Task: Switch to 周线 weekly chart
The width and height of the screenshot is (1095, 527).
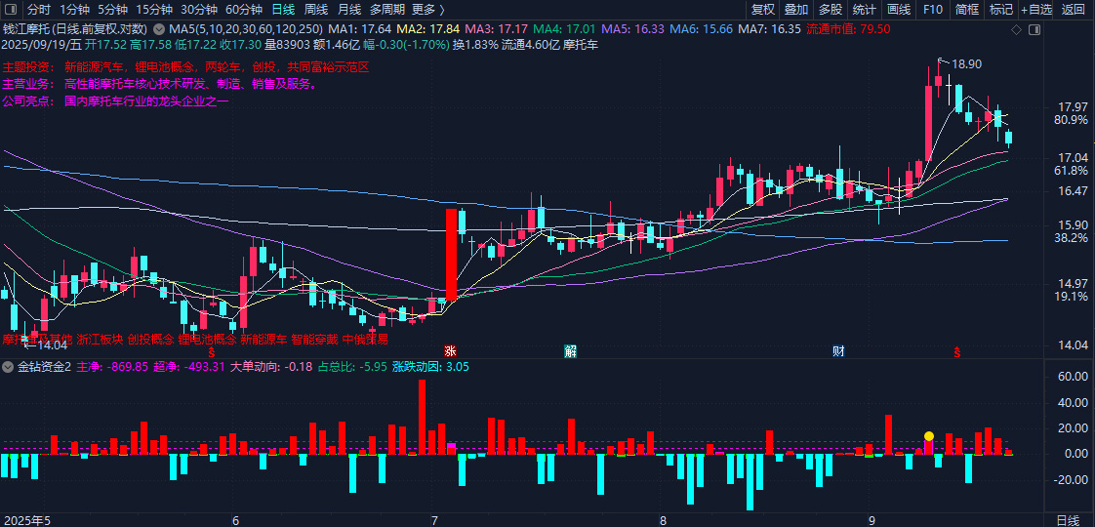Action: pyautogui.click(x=316, y=10)
